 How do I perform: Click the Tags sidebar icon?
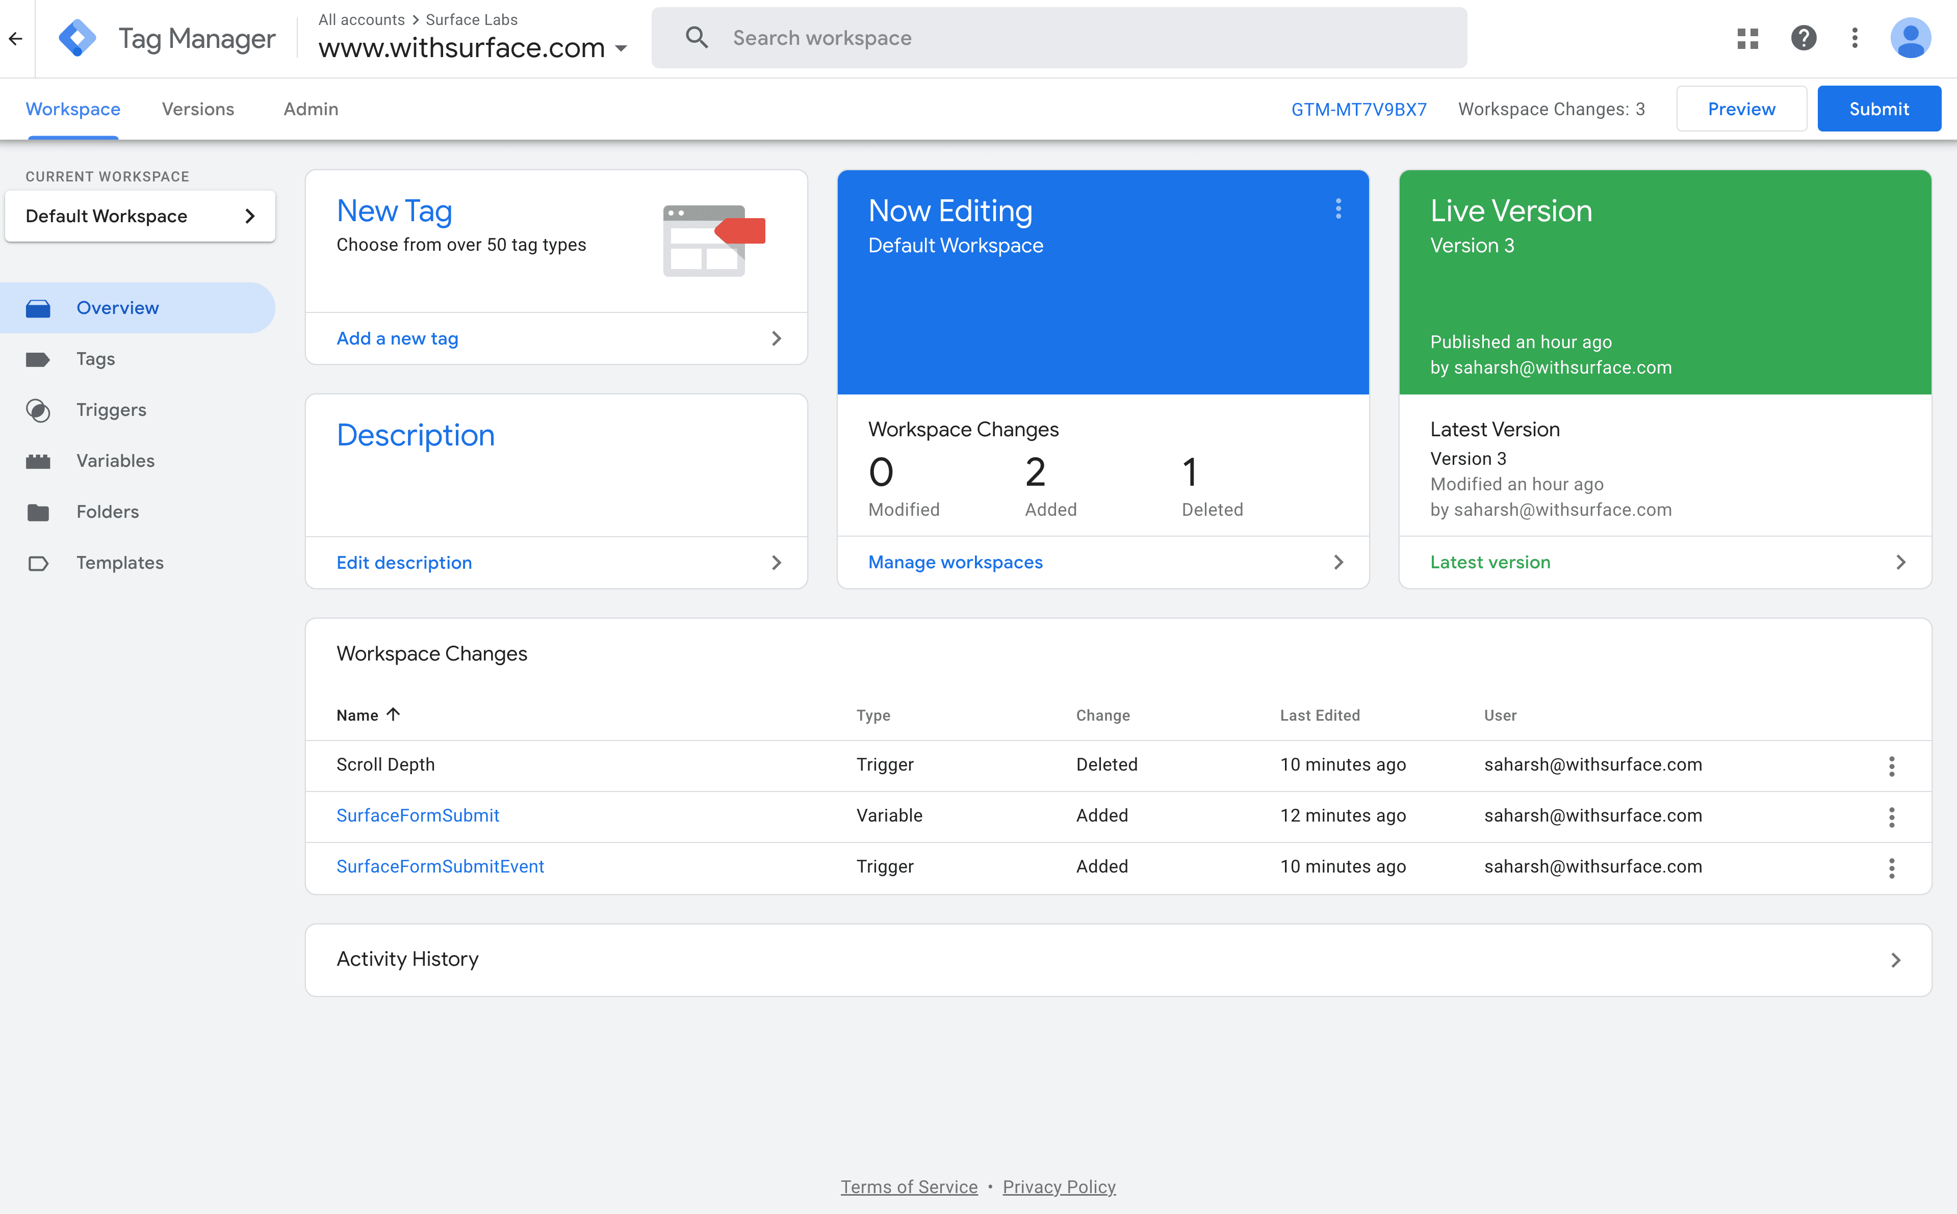tap(38, 359)
